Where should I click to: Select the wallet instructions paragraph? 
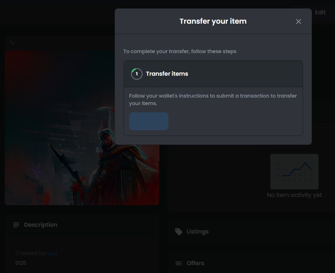213,99
